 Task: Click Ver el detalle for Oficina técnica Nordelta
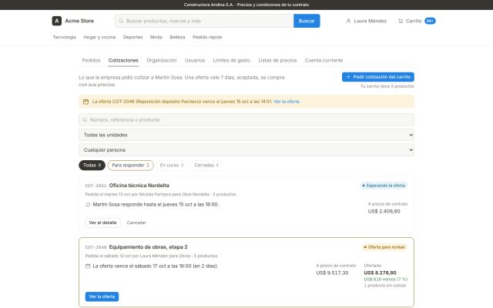coord(102,223)
